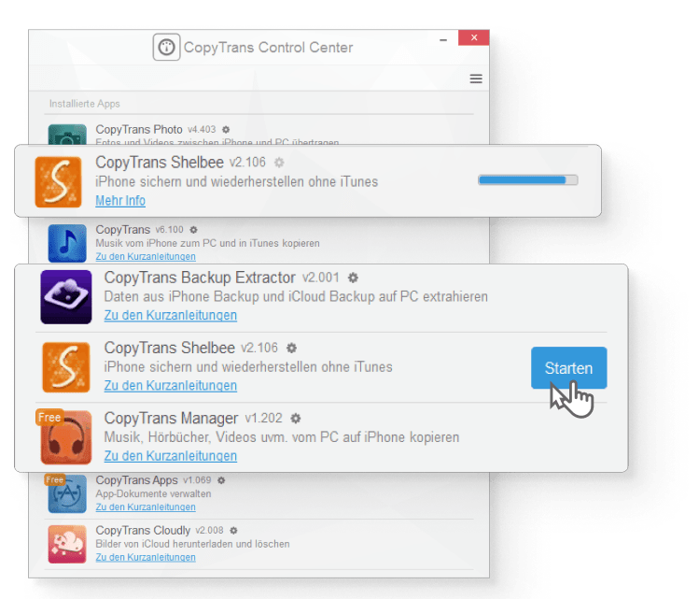The image size is (699, 599).
Task: Click version label v4.403 of CopyTrans Photo
Action: [202, 130]
